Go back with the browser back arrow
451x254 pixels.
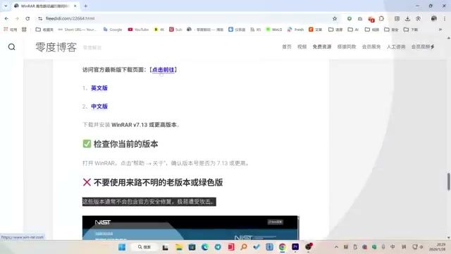(x=6, y=18)
